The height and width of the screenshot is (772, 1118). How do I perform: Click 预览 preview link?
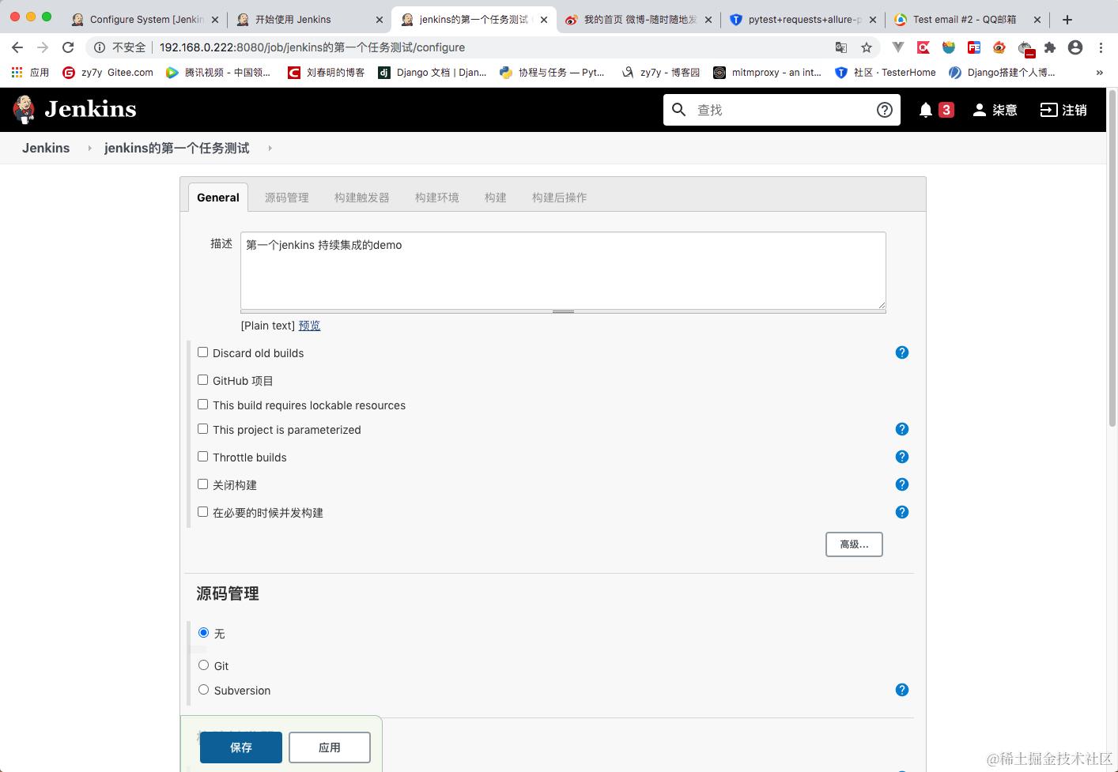309,326
